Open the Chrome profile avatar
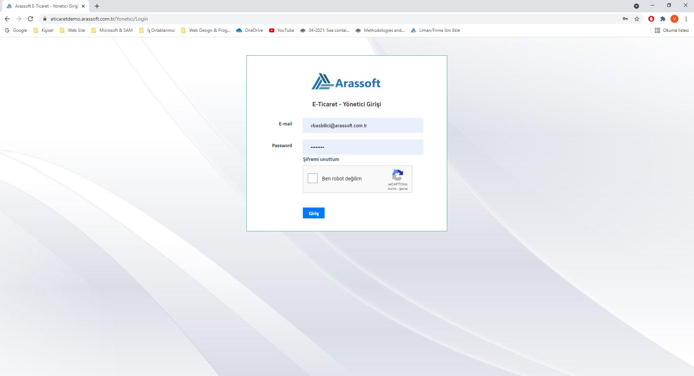Screen dimensions: 694x376 (674, 19)
